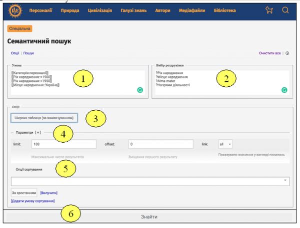
Task: Open the Автори menu
Action: 162,10
